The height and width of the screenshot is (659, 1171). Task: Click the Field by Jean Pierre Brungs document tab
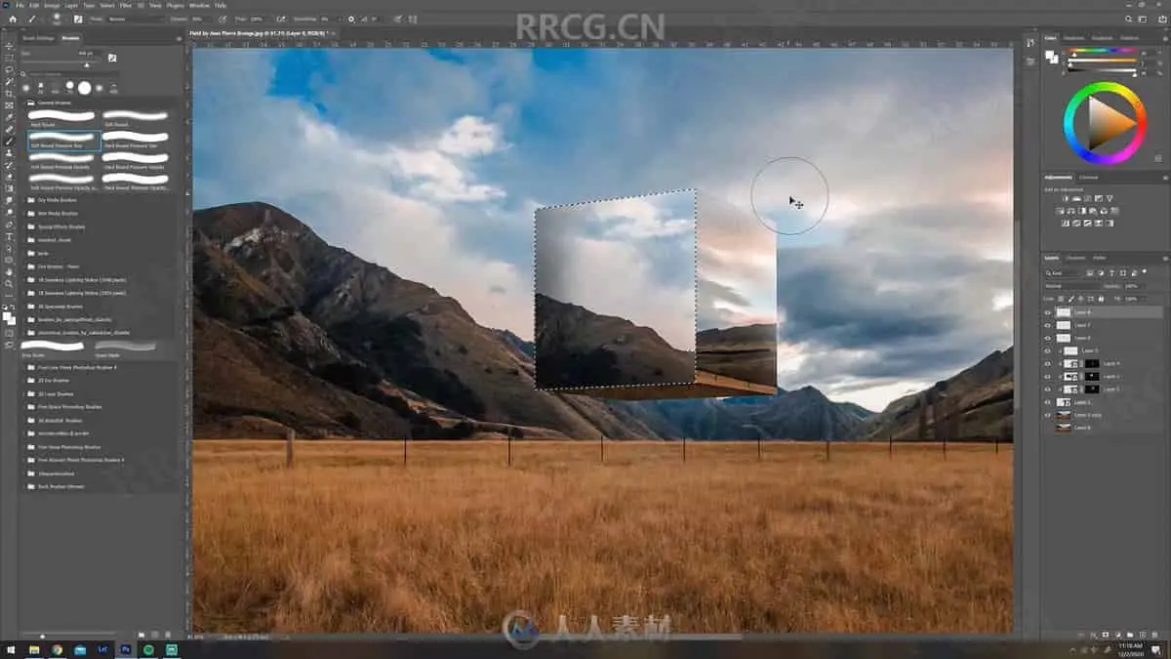click(x=259, y=33)
